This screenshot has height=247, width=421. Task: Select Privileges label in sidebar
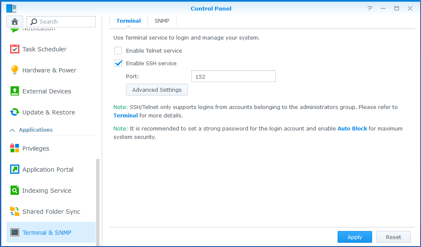tap(36, 148)
